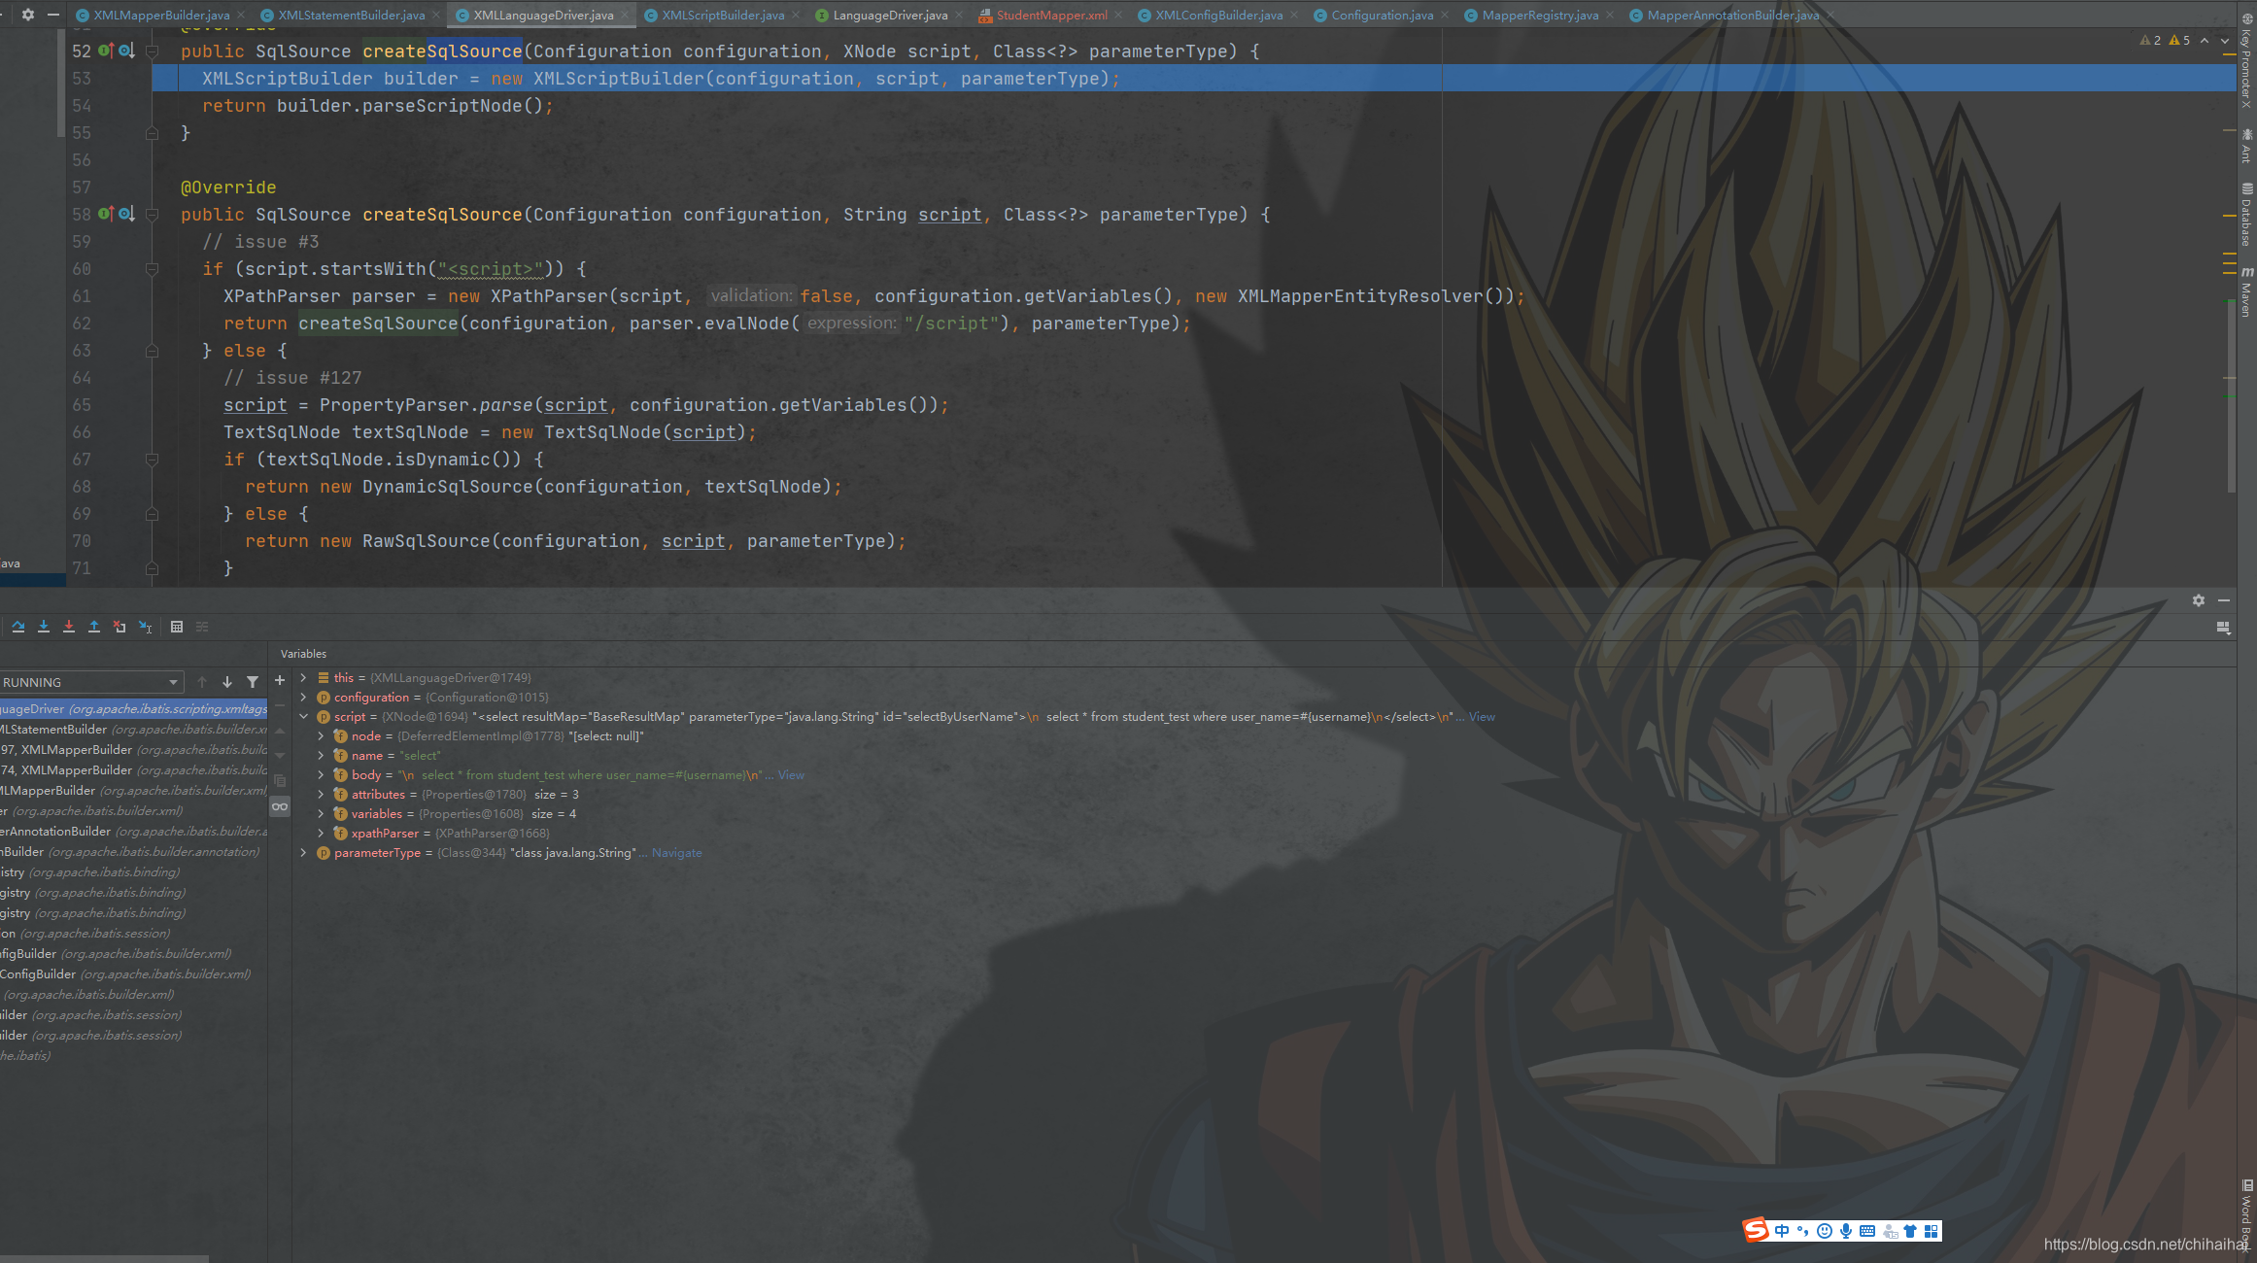
Task: Switch to XMLMapperBuilder.java tab
Action: coord(160,15)
